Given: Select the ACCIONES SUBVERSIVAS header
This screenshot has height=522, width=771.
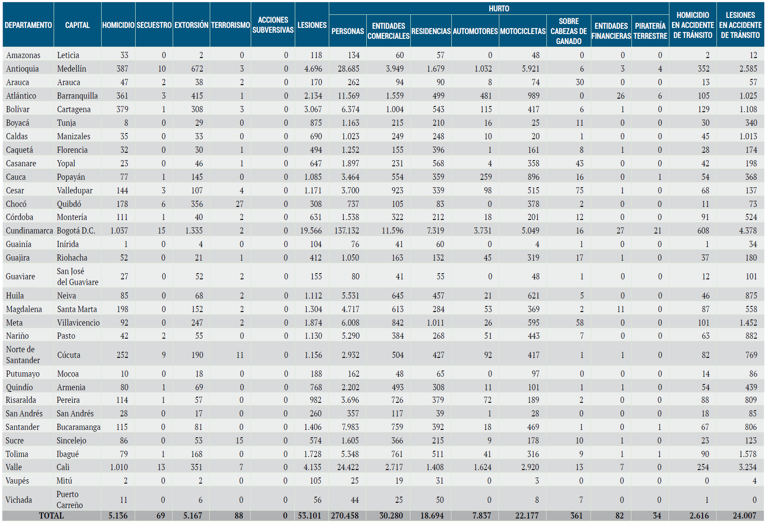Looking at the screenshot, I should (273, 25).
